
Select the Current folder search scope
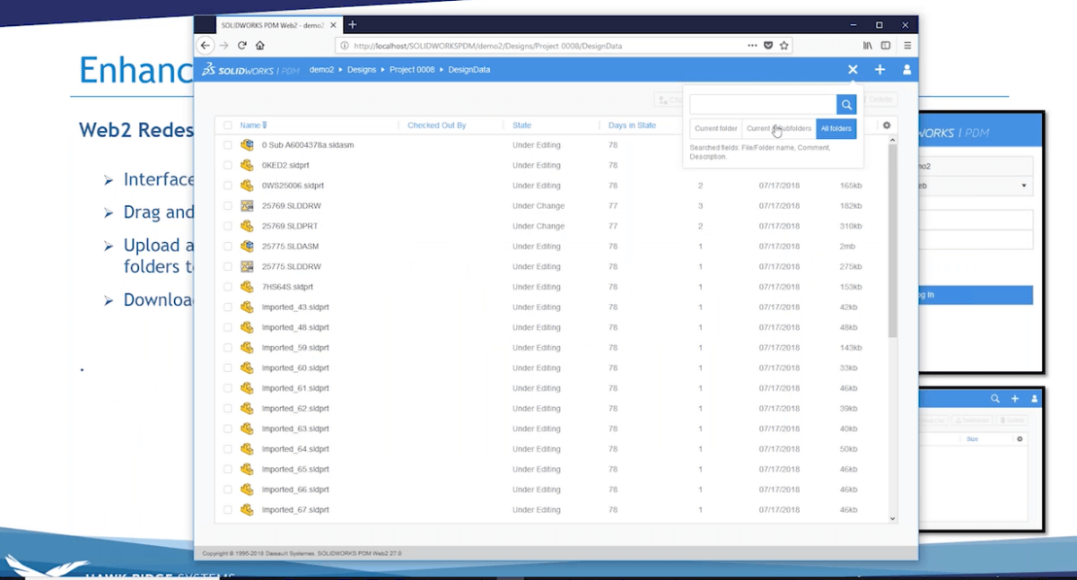(716, 128)
